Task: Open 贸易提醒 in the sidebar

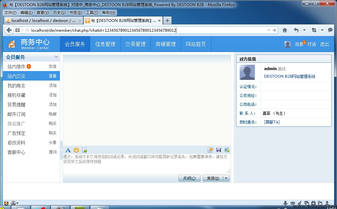Action: [16, 105]
